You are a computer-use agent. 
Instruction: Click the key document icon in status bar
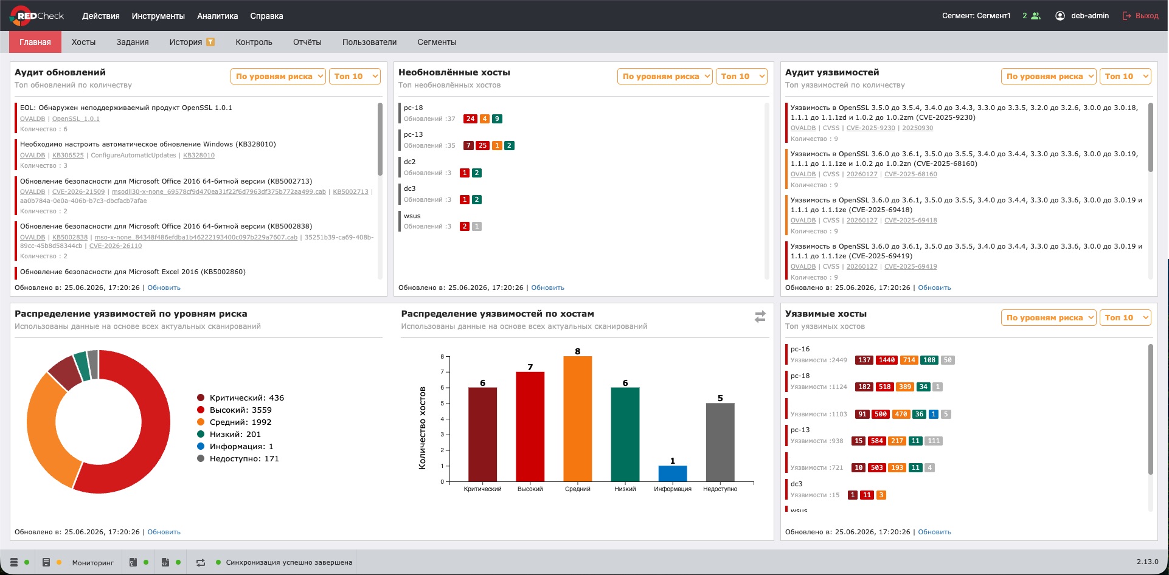(x=133, y=563)
